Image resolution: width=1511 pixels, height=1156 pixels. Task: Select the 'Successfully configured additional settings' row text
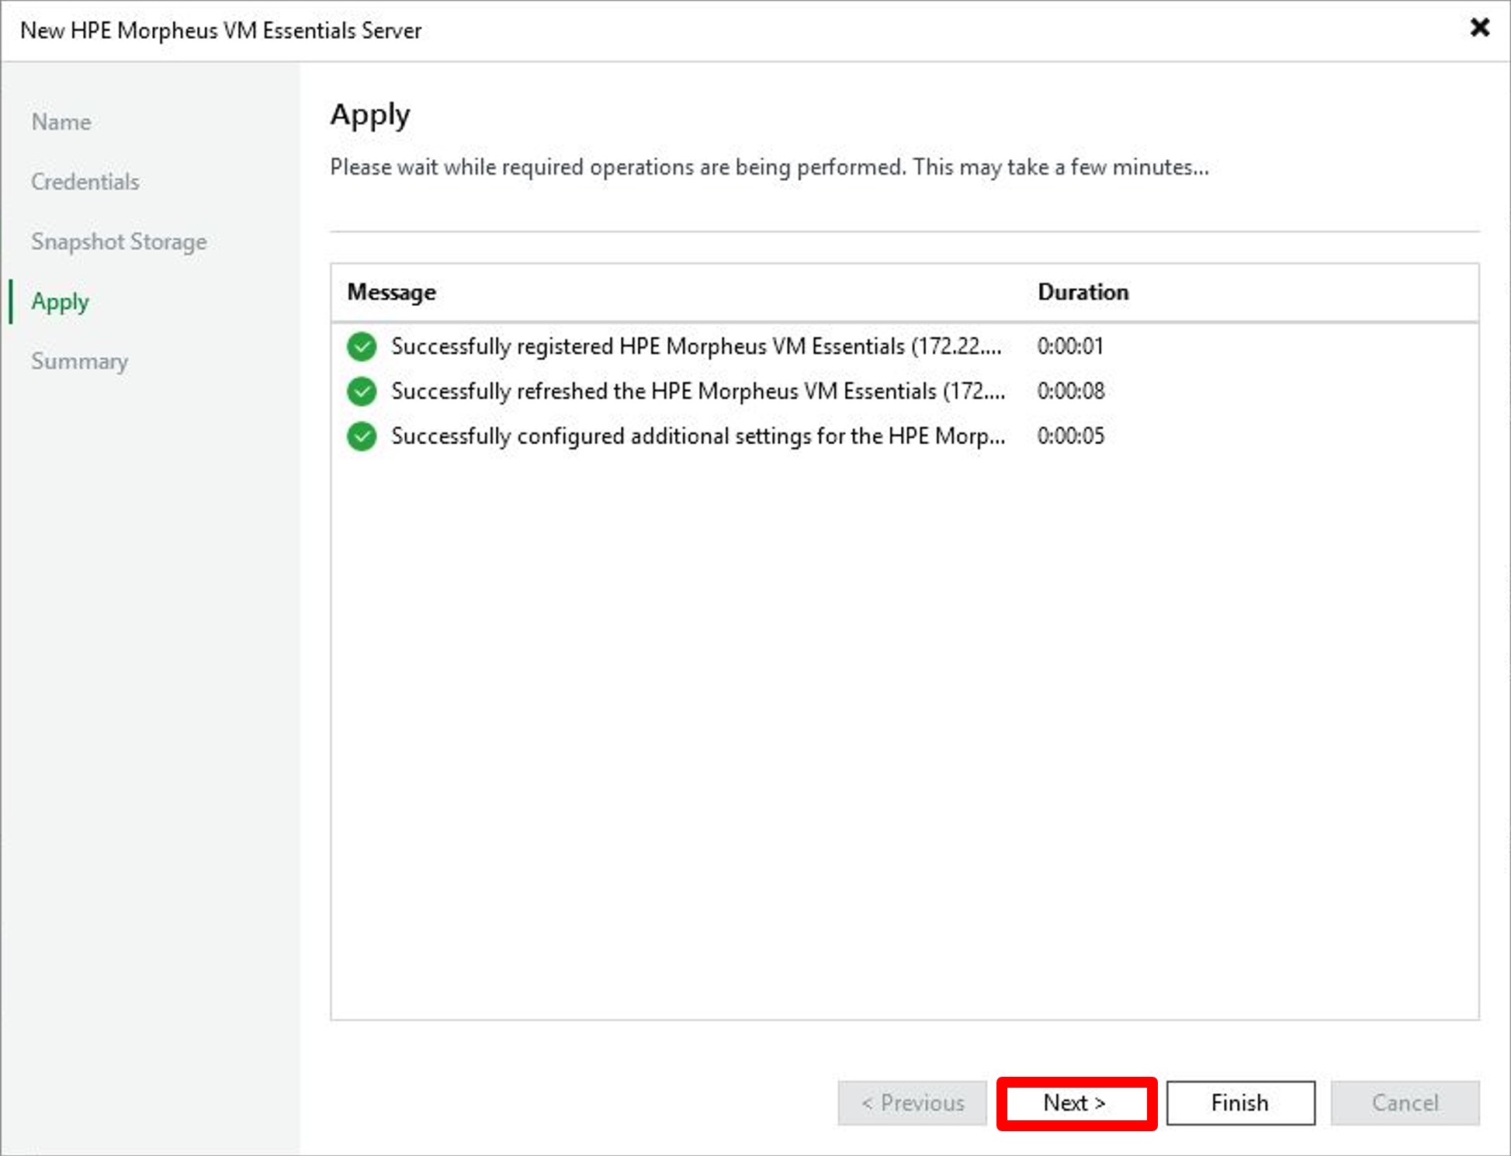(698, 436)
